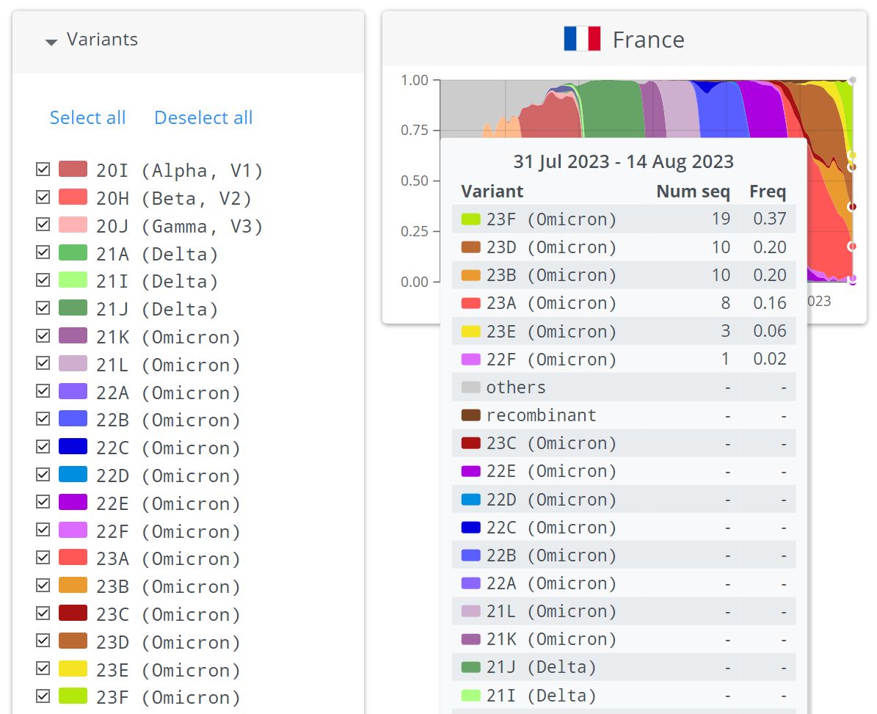The height and width of the screenshot is (714, 877).
Task: Toggle the 21J (Delta) checkbox
Action: [x=43, y=308]
